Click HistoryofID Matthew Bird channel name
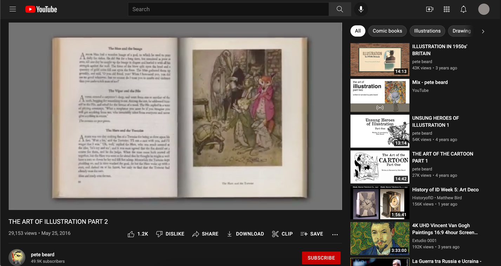Screen dimensions: 501x266 (x=437, y=198)
